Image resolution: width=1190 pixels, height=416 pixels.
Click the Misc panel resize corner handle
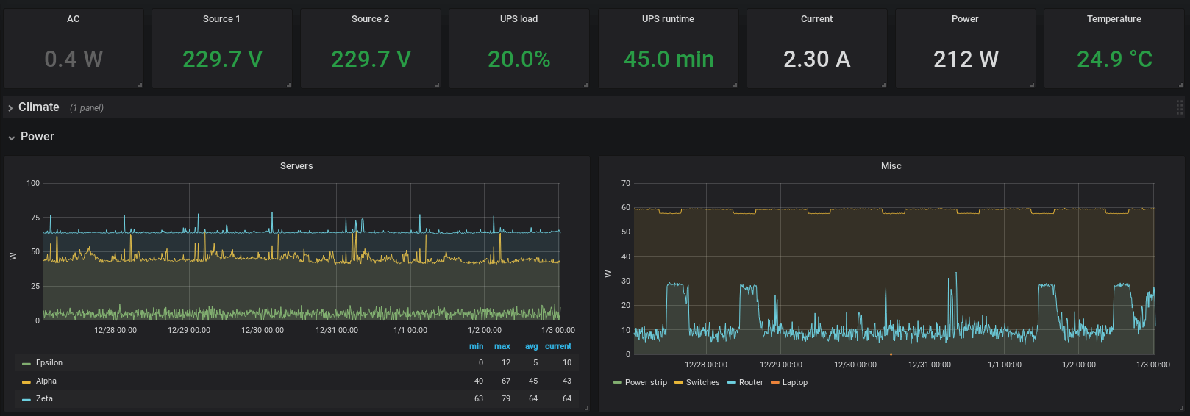(x=1181, y=408)
